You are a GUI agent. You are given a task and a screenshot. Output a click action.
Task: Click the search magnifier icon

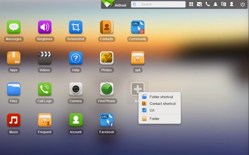(x=134, y=4)
